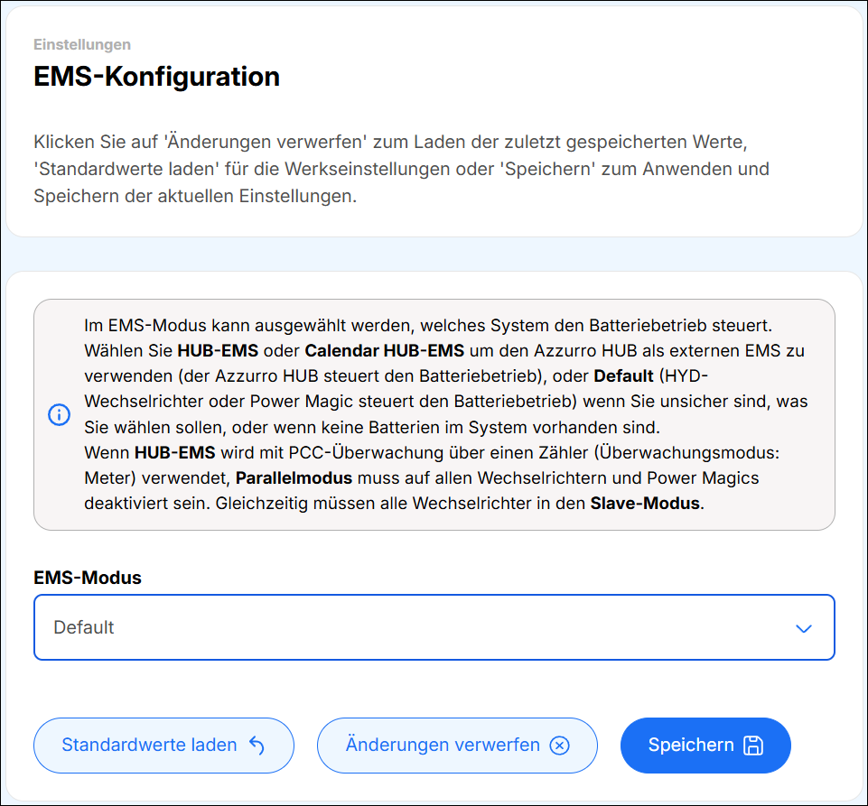Click the bold 'Parallelmodus' word

294,478
